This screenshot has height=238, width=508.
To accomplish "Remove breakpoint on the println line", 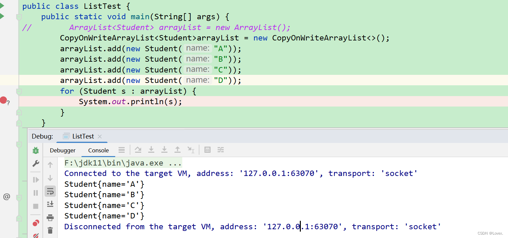I will pyautogui.click(x=3, y=100).
